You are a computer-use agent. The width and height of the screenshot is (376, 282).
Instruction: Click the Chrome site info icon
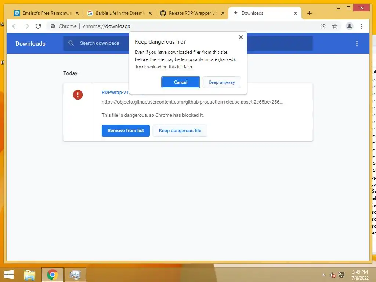pos(53,26)
